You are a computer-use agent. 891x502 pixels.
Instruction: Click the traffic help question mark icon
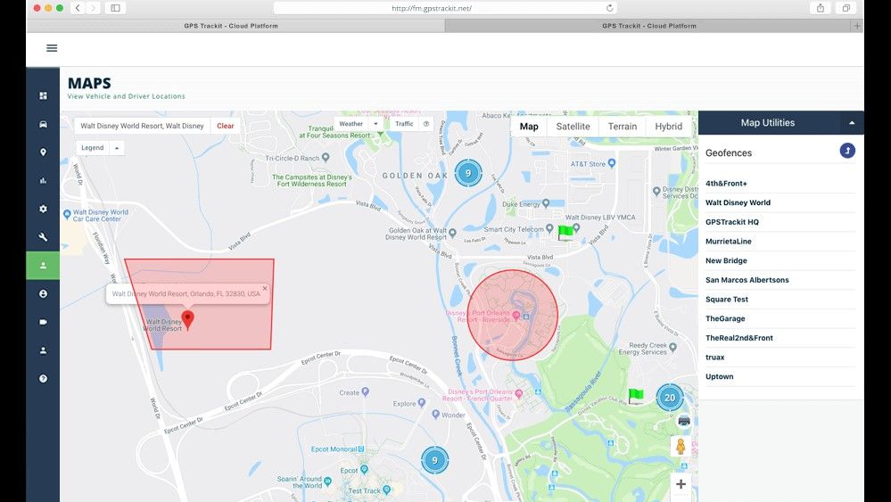pyautogui.click(x=426, y=124)
